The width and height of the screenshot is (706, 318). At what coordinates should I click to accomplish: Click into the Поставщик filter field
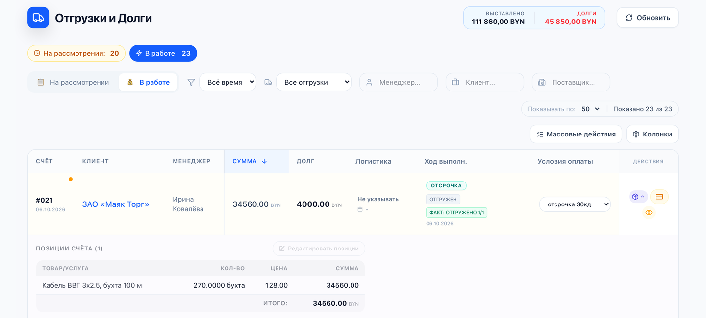click(x=571, y=82)
